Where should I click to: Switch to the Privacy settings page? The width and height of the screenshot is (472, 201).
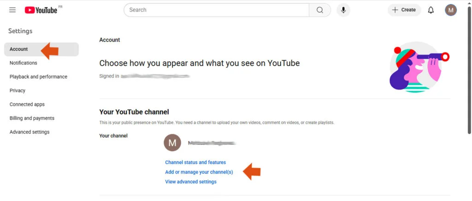(18, 91)
